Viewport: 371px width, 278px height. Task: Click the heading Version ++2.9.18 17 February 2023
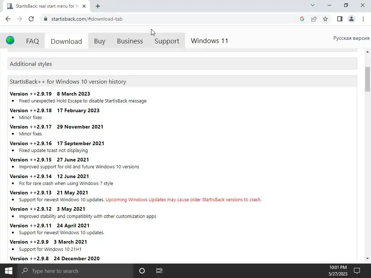click(x=55, y=110)
